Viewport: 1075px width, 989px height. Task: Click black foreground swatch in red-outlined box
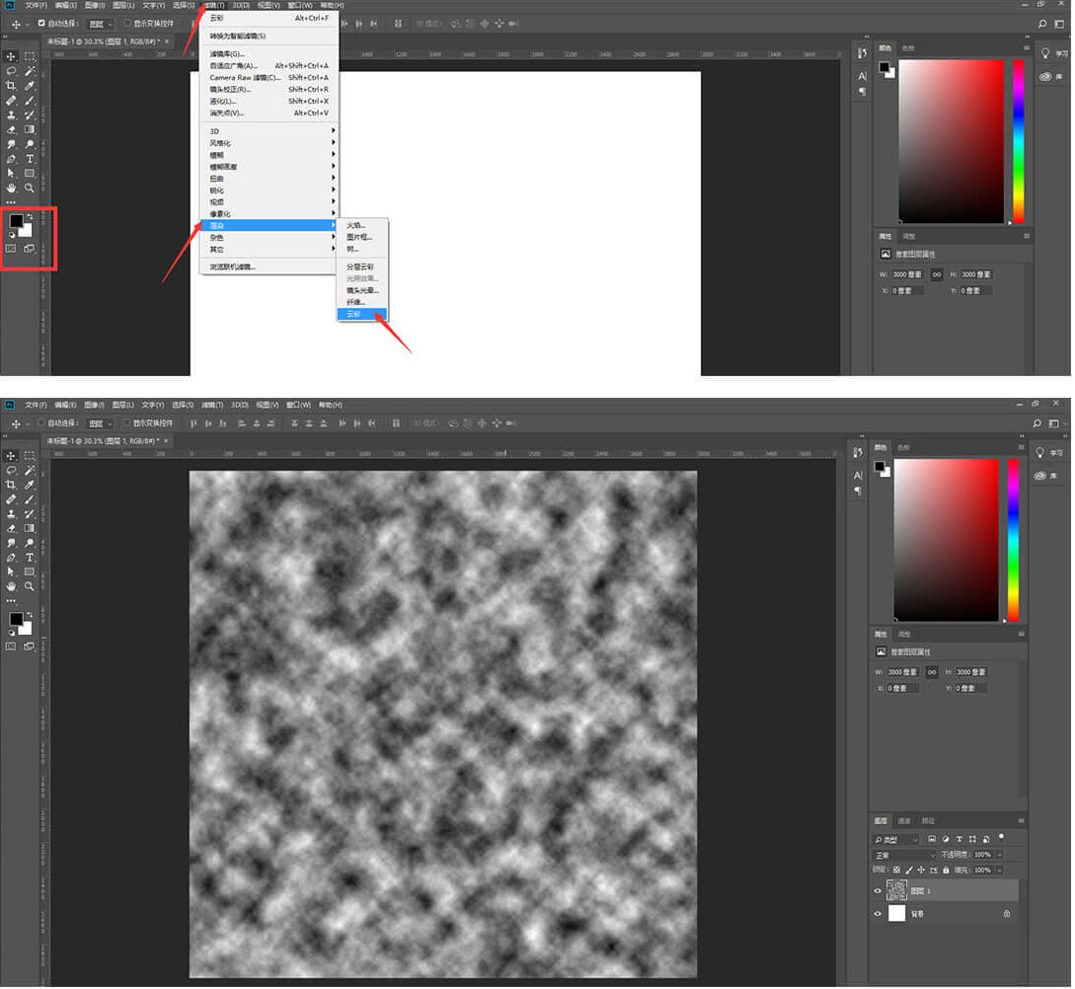pos(16,221)
